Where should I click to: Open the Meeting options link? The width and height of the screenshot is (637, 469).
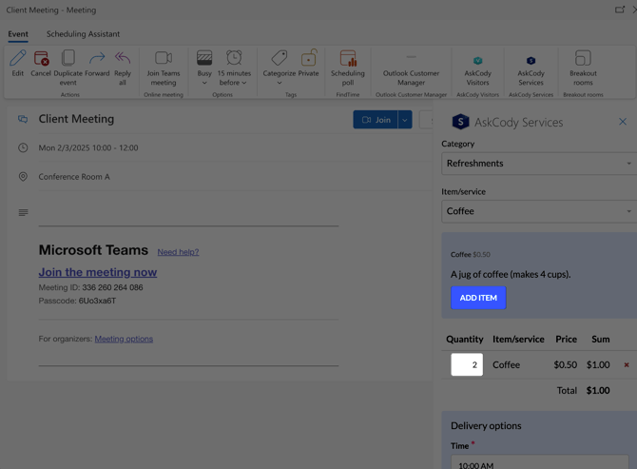click(124, 339)
